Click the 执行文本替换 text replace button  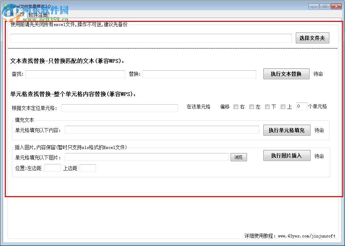(x=286, y=73)
